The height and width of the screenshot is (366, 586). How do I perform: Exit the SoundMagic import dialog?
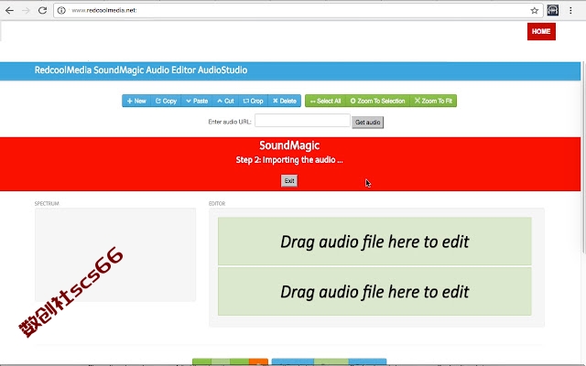[x=289, y=181]
